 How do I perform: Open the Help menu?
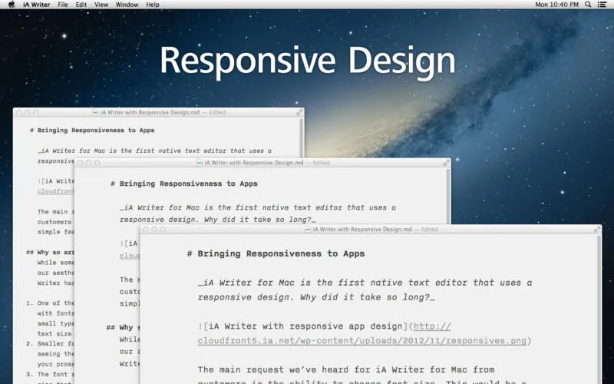pyautogui.click(x=153, y=5)
